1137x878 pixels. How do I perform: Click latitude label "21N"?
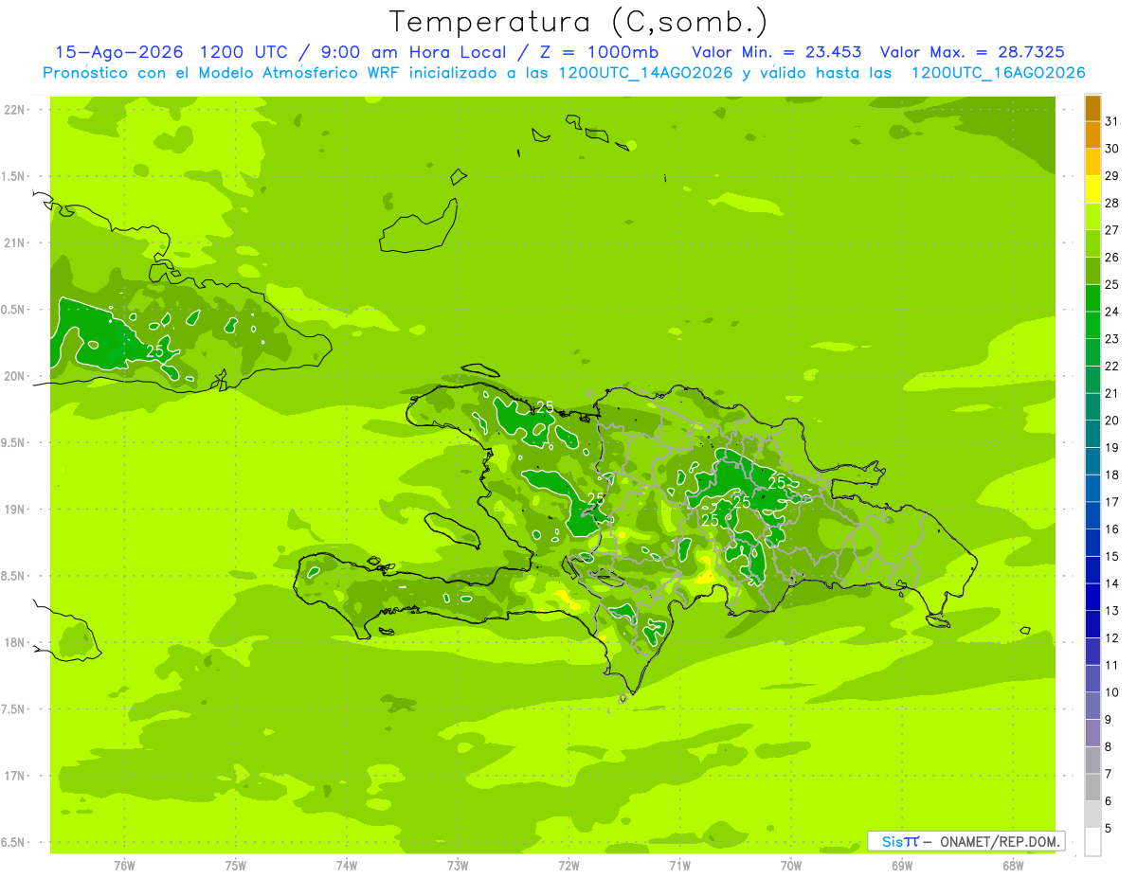(15, 243)
